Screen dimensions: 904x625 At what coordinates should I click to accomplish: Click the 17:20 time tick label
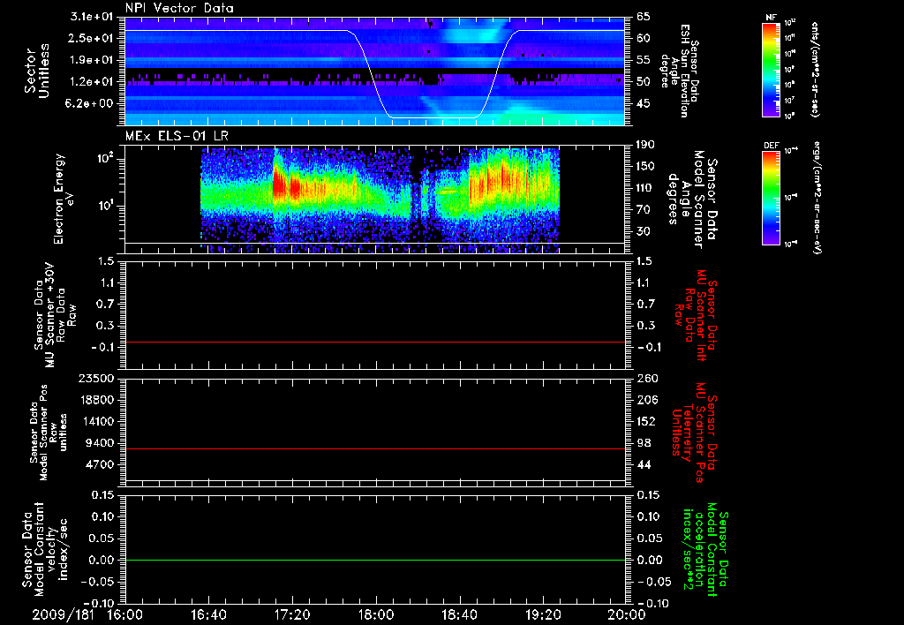tap(292, 614)
